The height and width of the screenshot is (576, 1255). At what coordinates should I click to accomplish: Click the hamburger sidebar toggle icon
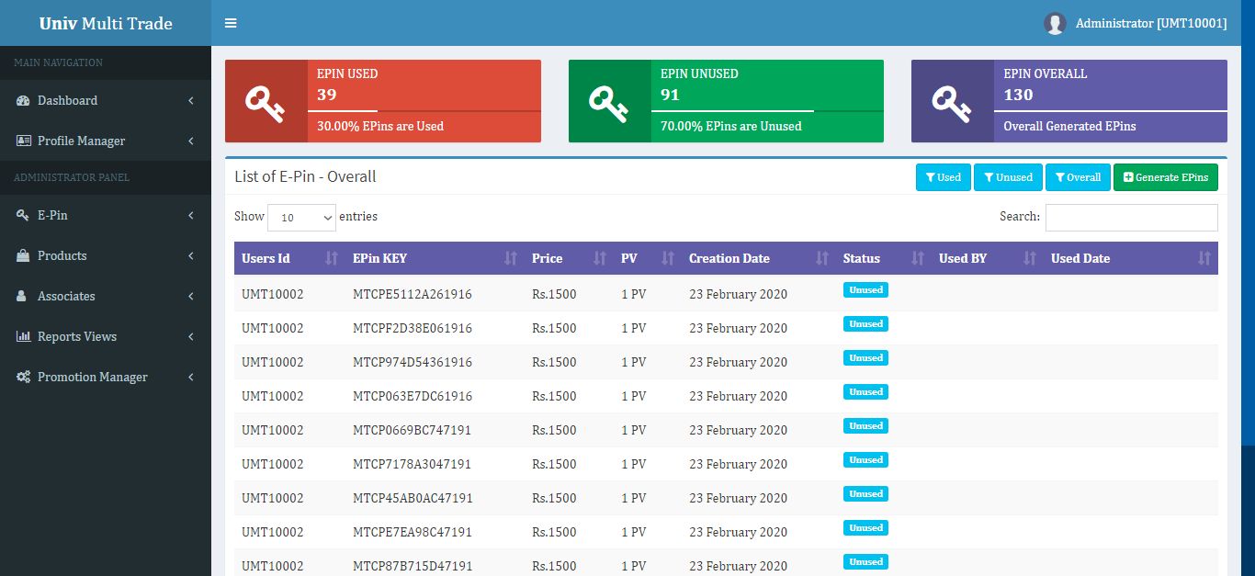pos(231,23)
